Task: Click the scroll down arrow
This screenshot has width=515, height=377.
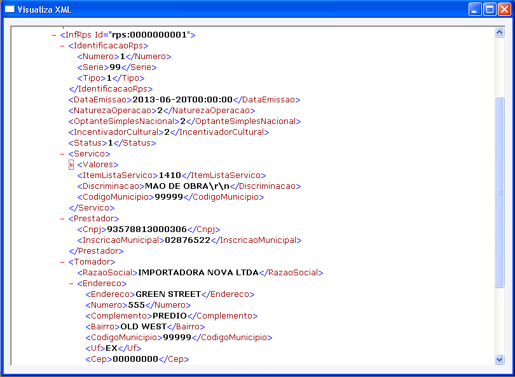Action: click(x=499, y=359)
